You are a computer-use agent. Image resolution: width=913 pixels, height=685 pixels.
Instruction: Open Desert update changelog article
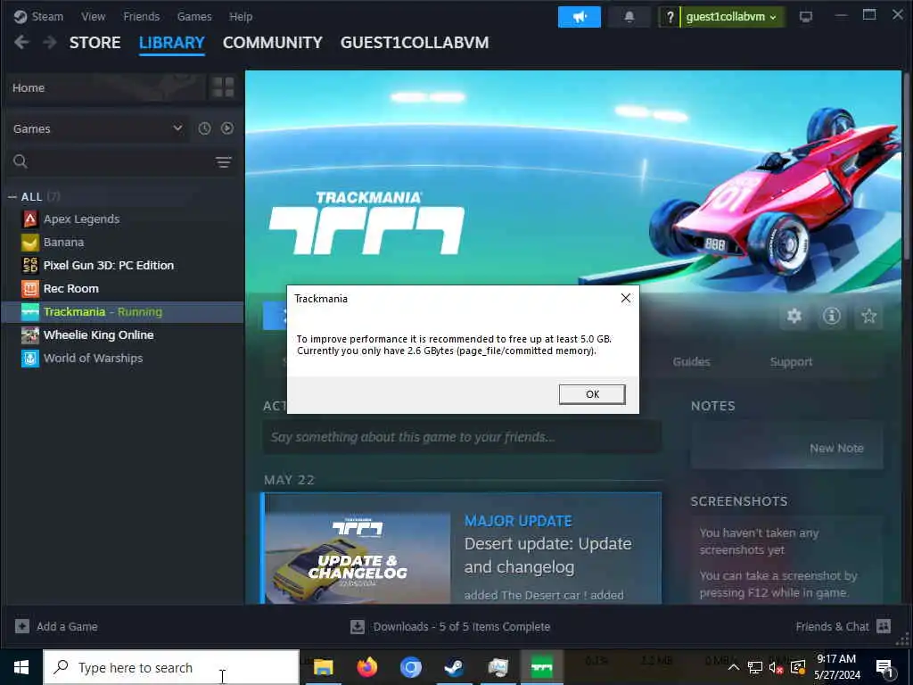[x=547, y=555]
